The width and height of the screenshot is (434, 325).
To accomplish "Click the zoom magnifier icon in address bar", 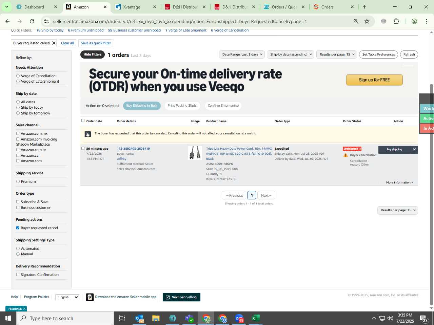I will [x=356, y=21].
